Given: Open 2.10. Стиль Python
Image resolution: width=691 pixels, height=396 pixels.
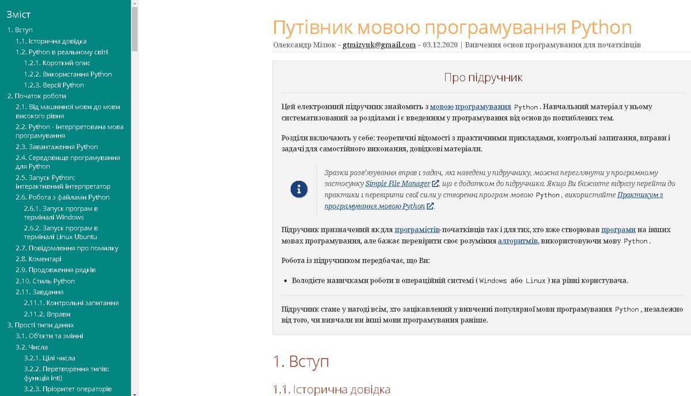Looking at the screenshot, I should (x=45, y=281).
